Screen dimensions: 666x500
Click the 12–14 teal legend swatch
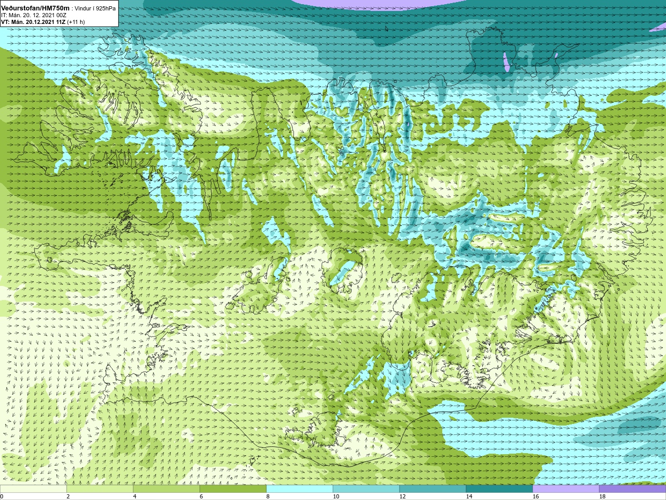(x=433, y=490)
